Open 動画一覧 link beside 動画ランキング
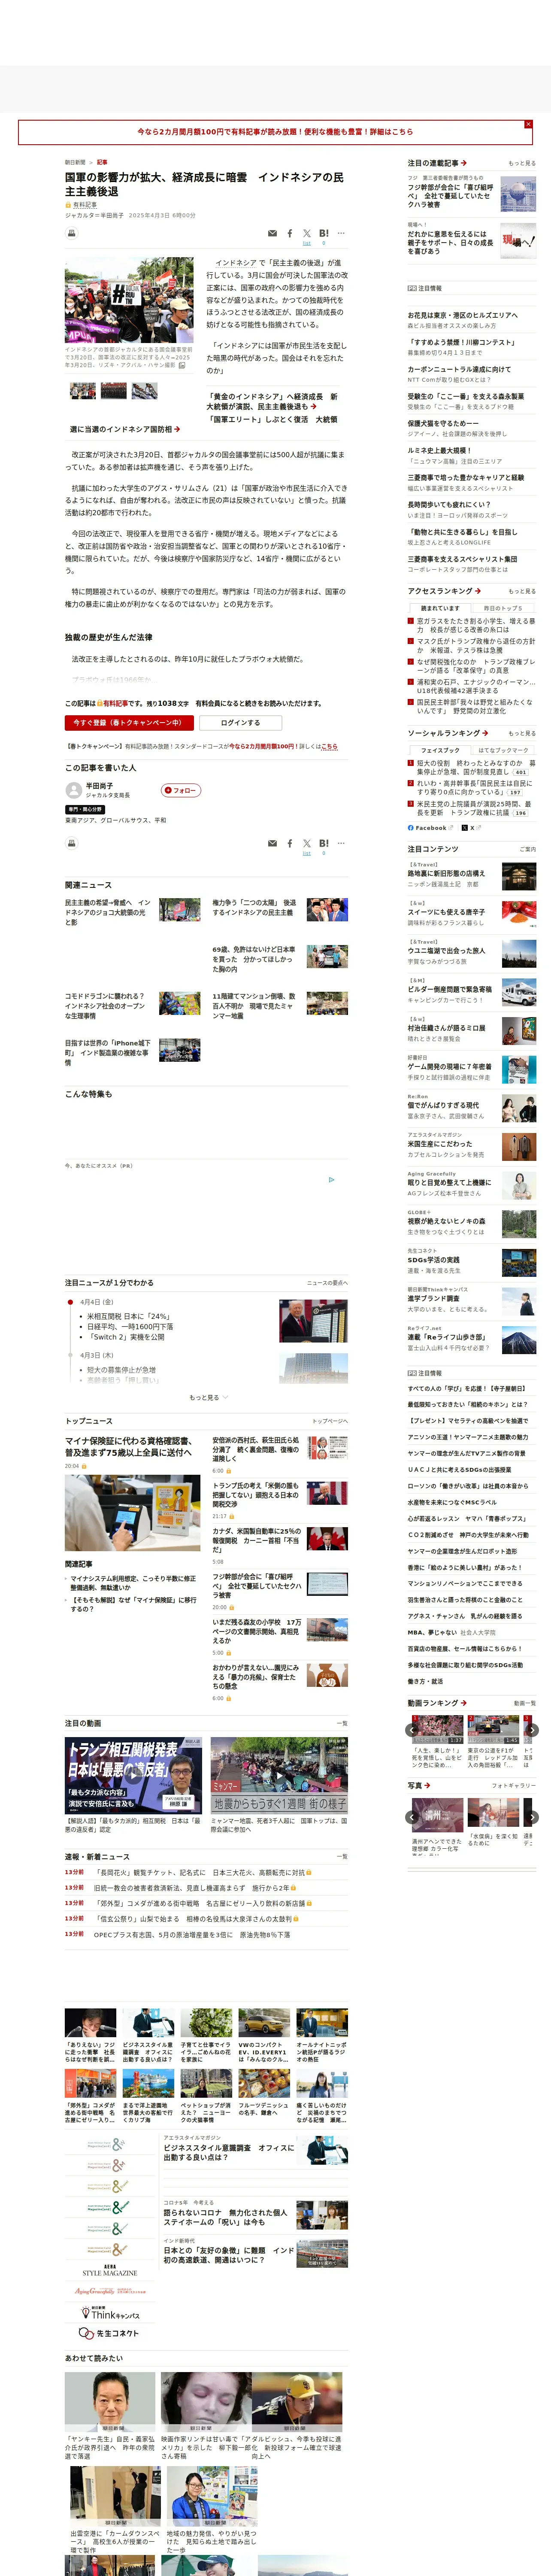The width and height of the screenshot is (551, 2576). [x=524, y=1703]
